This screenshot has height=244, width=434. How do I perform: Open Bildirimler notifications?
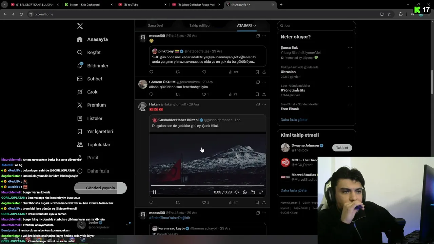pos(93,66)
